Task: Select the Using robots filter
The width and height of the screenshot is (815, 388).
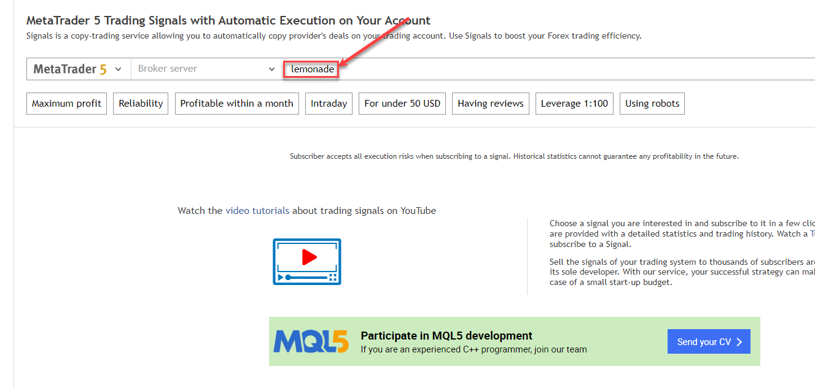Action: 652,104
